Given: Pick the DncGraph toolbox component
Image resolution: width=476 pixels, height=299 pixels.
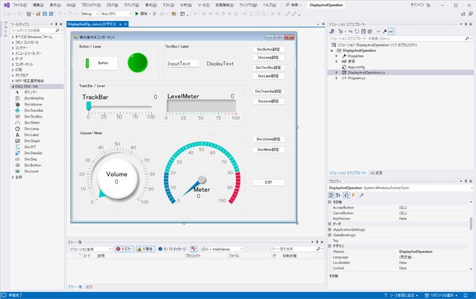Looking at the screenshot, I should tap(32, 141).
